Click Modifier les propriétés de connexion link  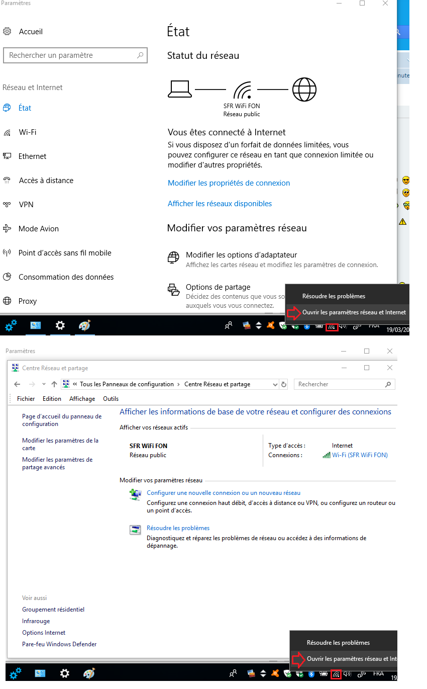click(229, 183)
